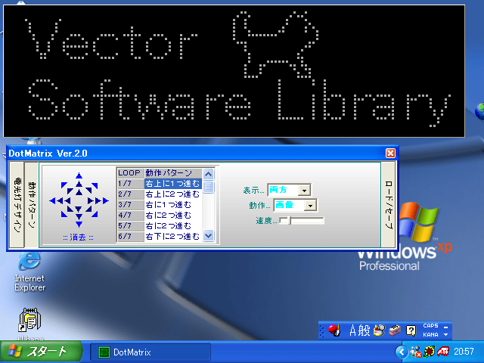
Task: Click the ::消去:: erase button
Action: (x=79, y=237)
